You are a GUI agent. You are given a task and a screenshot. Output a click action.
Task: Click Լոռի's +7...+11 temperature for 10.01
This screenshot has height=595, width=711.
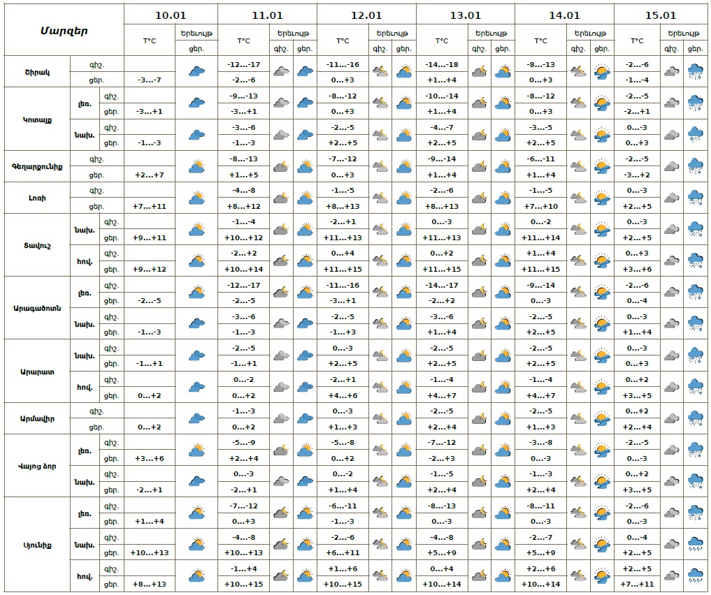(x=149, y=206)
